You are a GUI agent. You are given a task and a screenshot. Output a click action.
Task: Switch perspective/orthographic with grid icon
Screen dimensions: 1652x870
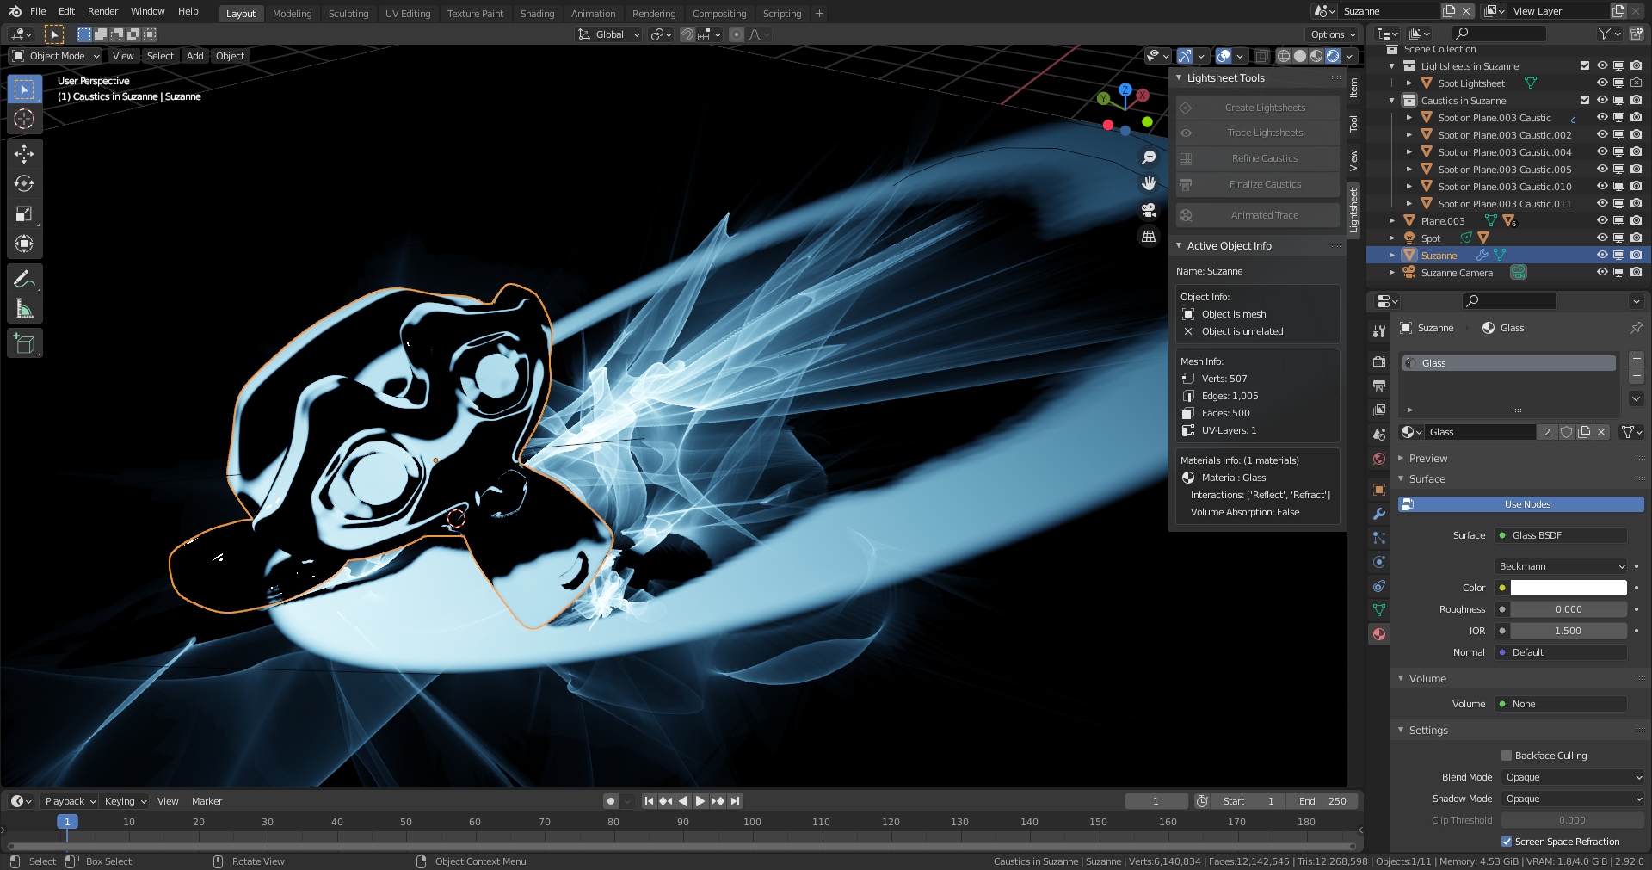click(x=1148, y=236)
